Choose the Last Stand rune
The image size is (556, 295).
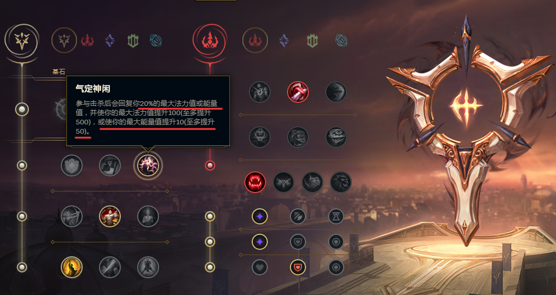pos(148,267)
